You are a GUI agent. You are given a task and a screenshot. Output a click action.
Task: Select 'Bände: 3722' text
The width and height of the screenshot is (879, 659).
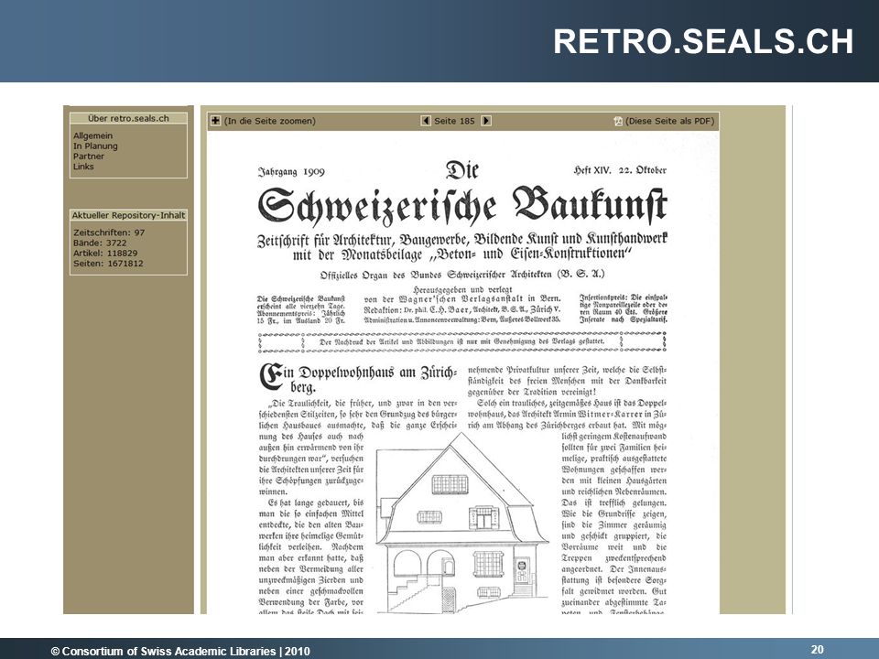100,243
